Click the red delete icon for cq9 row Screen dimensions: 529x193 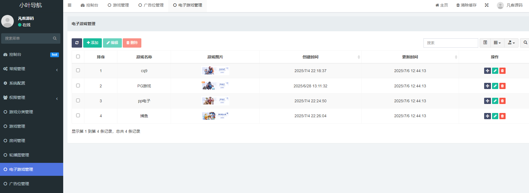(x=502, y=71)
